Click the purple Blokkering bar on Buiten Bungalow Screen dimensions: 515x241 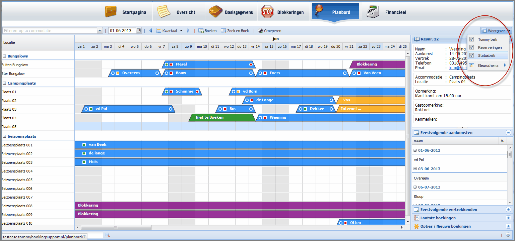[x=377, y=64]
